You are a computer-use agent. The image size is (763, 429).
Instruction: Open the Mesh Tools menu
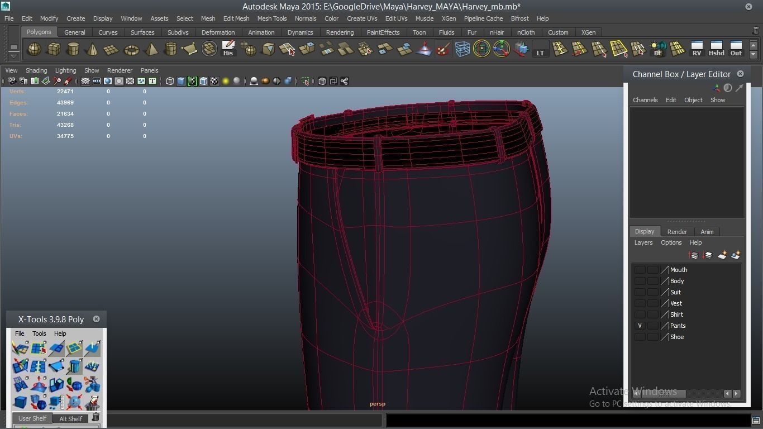point(272,18)
